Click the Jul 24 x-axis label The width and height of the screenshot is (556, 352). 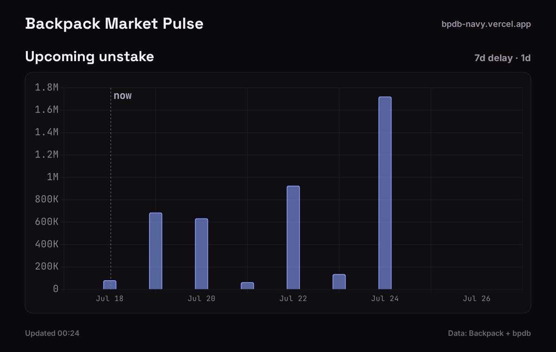[385, 299]
